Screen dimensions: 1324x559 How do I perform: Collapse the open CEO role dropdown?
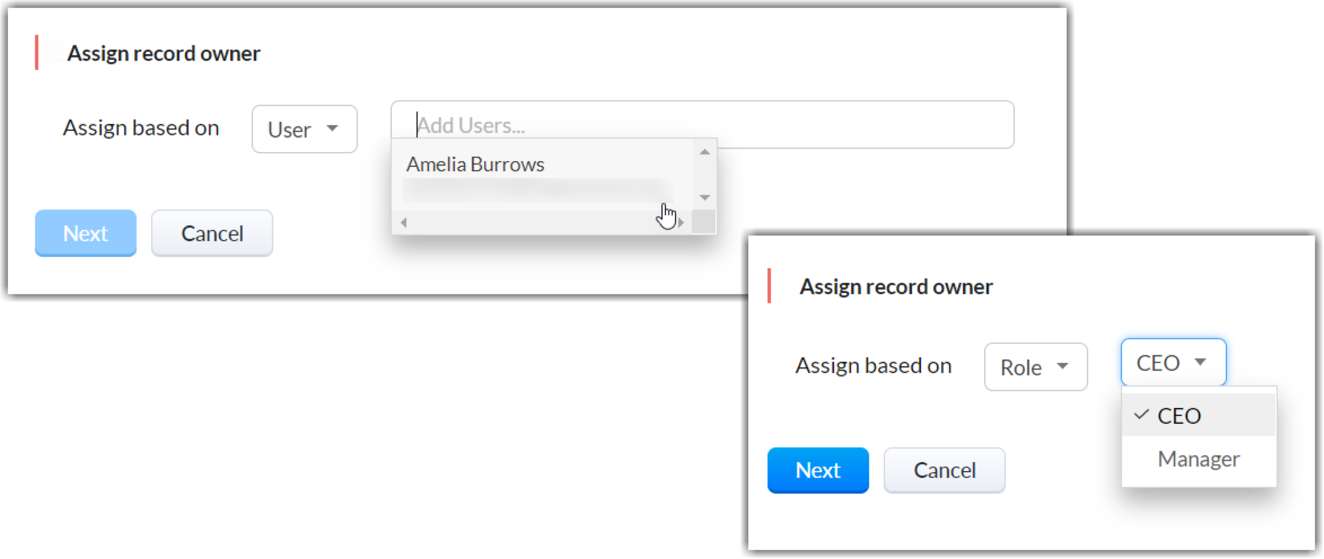[1173, 362]
